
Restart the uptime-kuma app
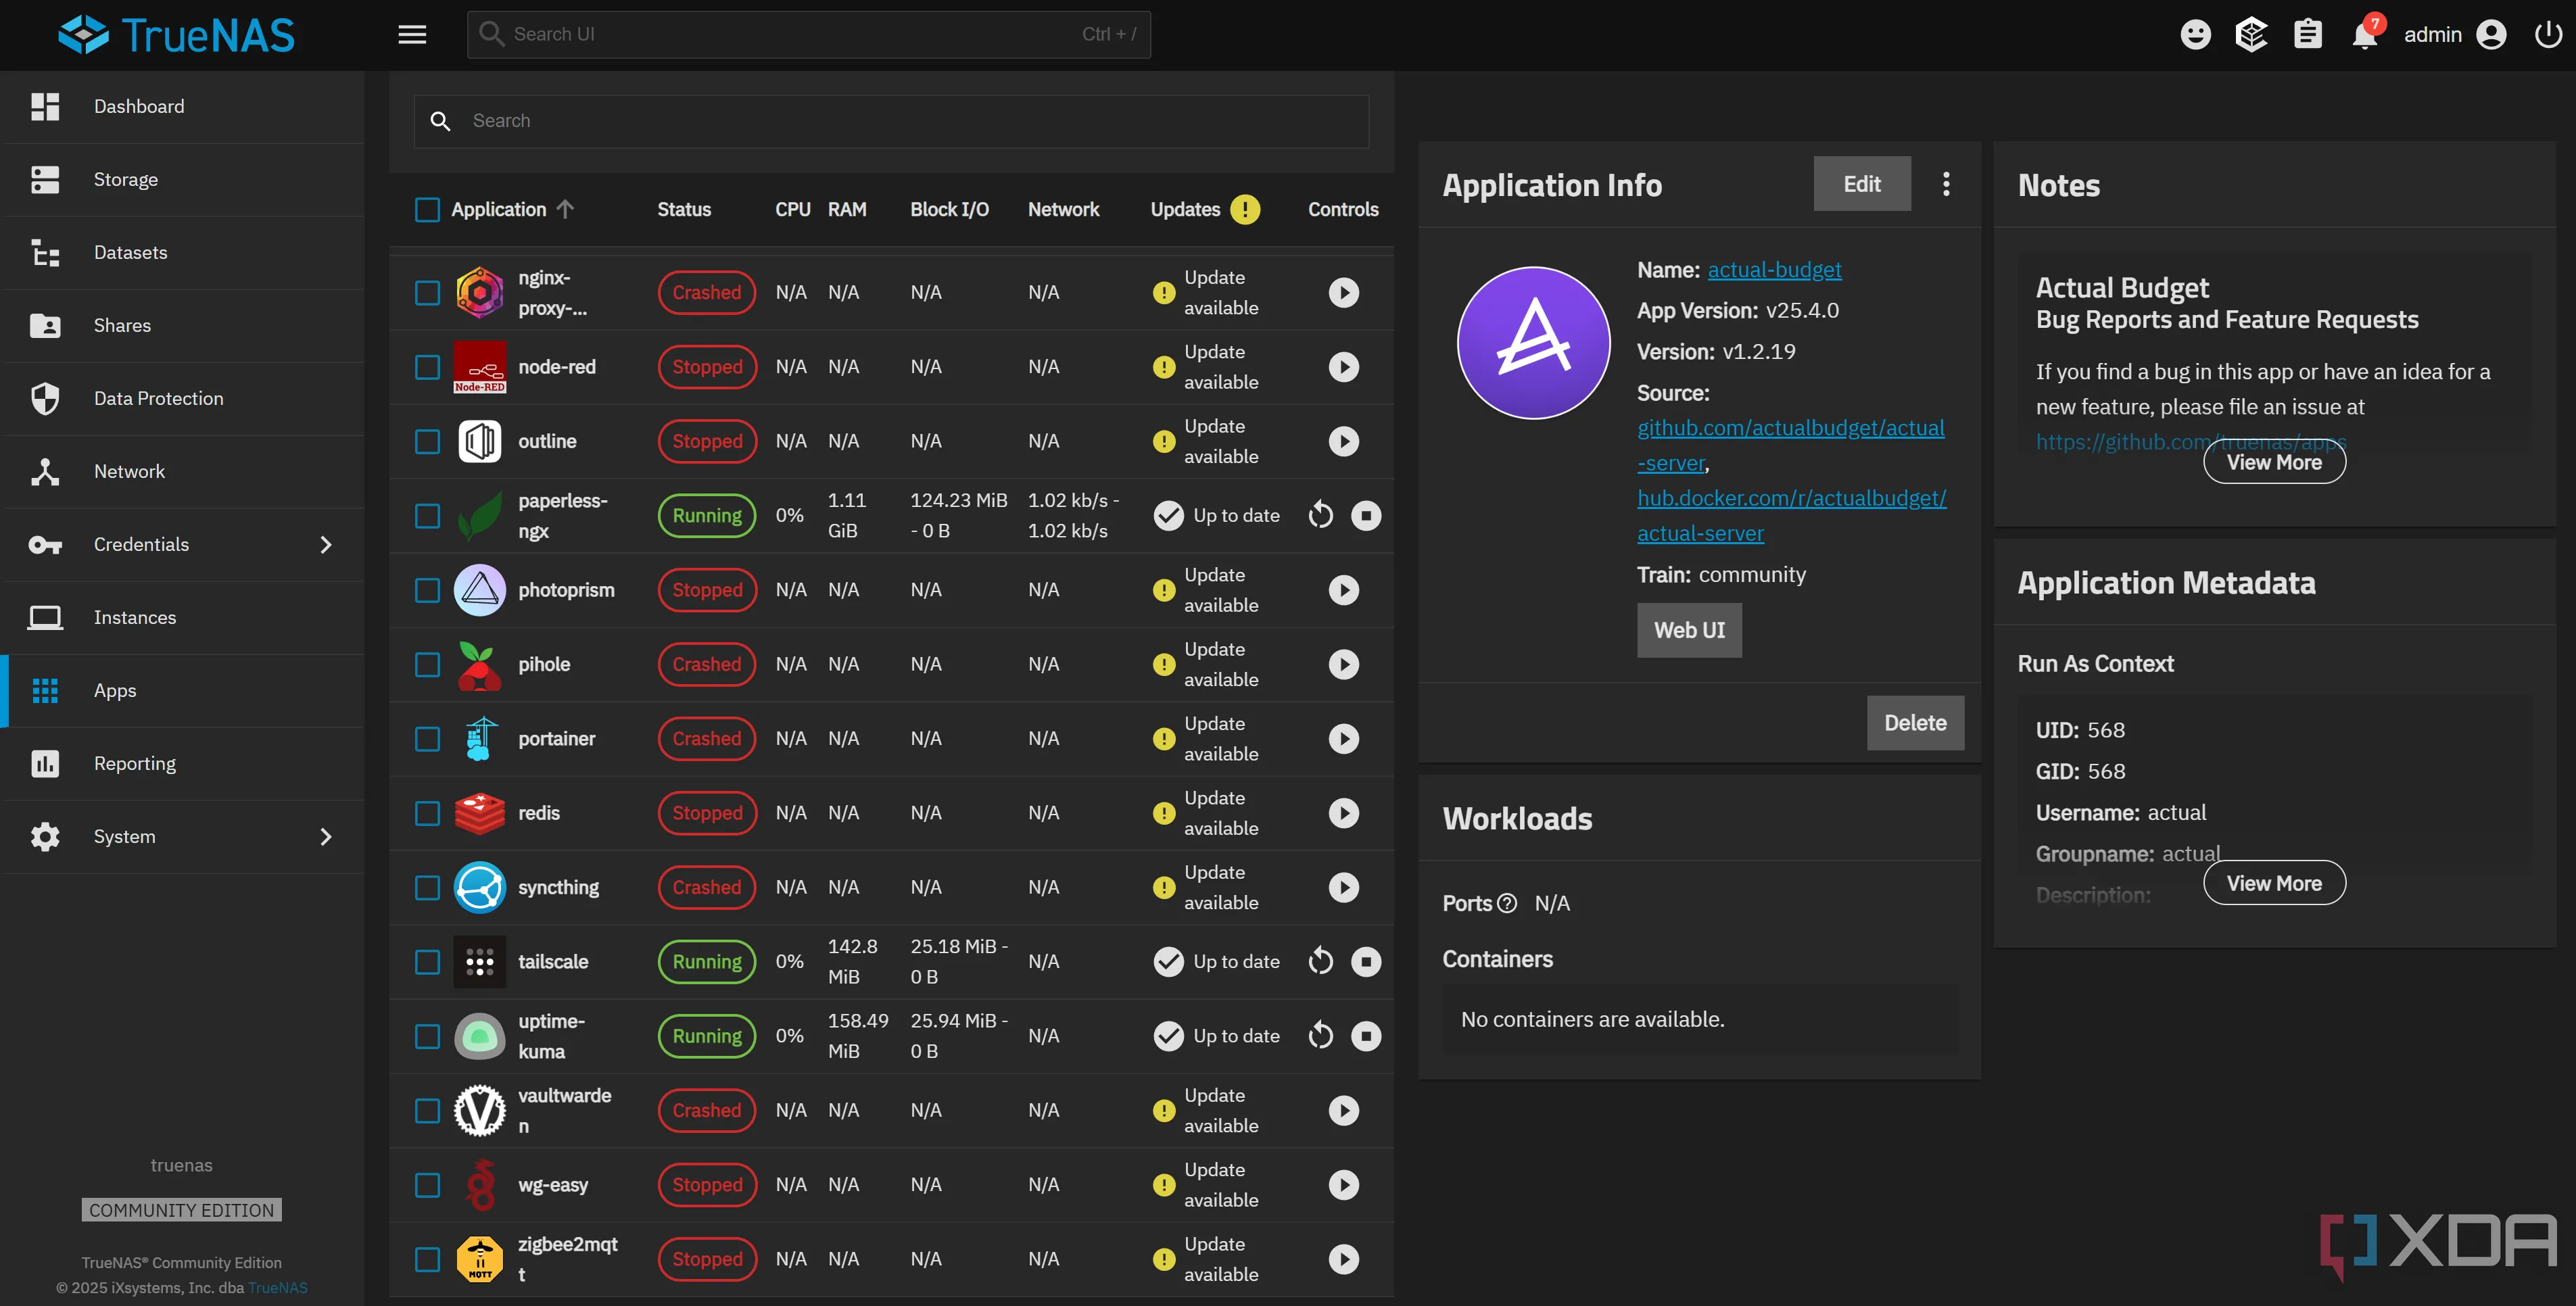click(x=1320, y=1036)
